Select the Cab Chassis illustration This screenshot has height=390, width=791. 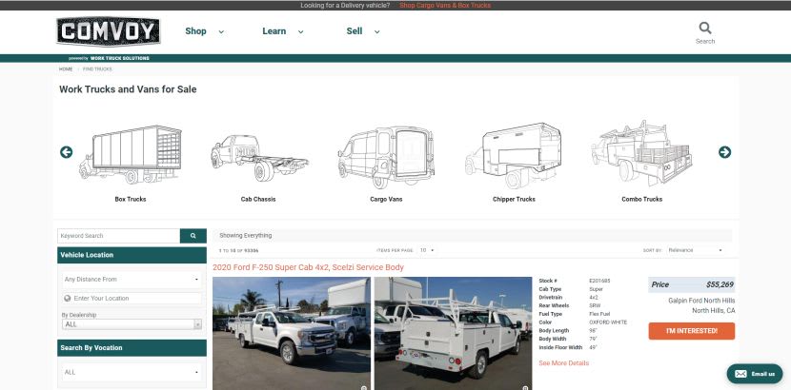click(x=259, y=158)
